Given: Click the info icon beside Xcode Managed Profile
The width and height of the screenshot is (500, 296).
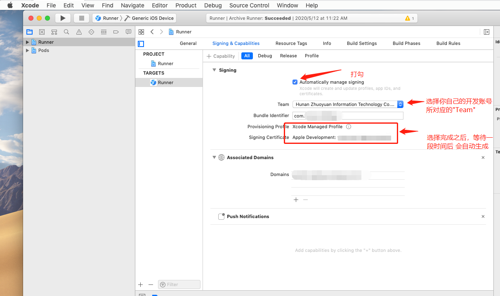Looking at the screenshot, I should click(349, 127).
